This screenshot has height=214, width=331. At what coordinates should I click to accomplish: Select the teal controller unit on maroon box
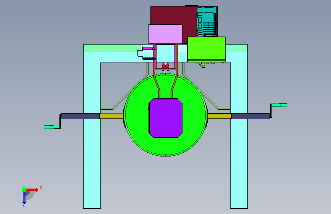[x=207, y=22]
